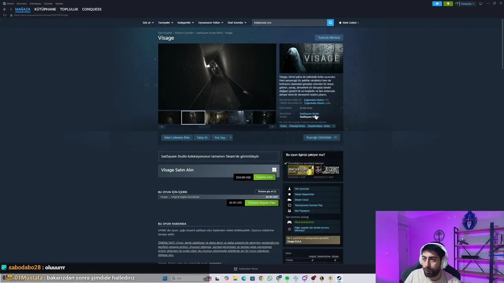Image resolution: width=504 pixels, height=283 pixels.
Task: Open the Backrooms Escape Together game thumbnail
Action: (x=300, y=170)
